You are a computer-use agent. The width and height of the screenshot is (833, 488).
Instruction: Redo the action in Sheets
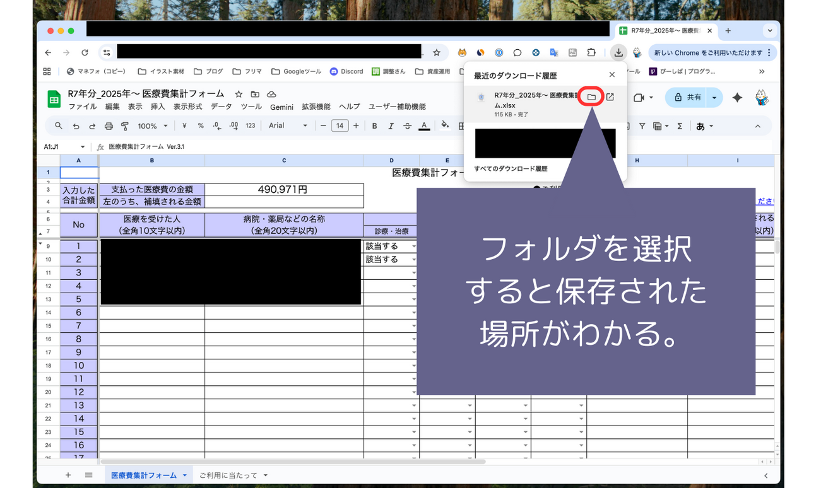92,126
